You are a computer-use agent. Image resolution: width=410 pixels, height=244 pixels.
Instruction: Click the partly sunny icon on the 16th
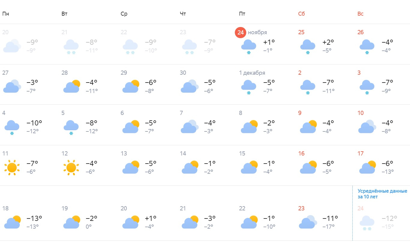pyautogui.click(x=308, y=167)
